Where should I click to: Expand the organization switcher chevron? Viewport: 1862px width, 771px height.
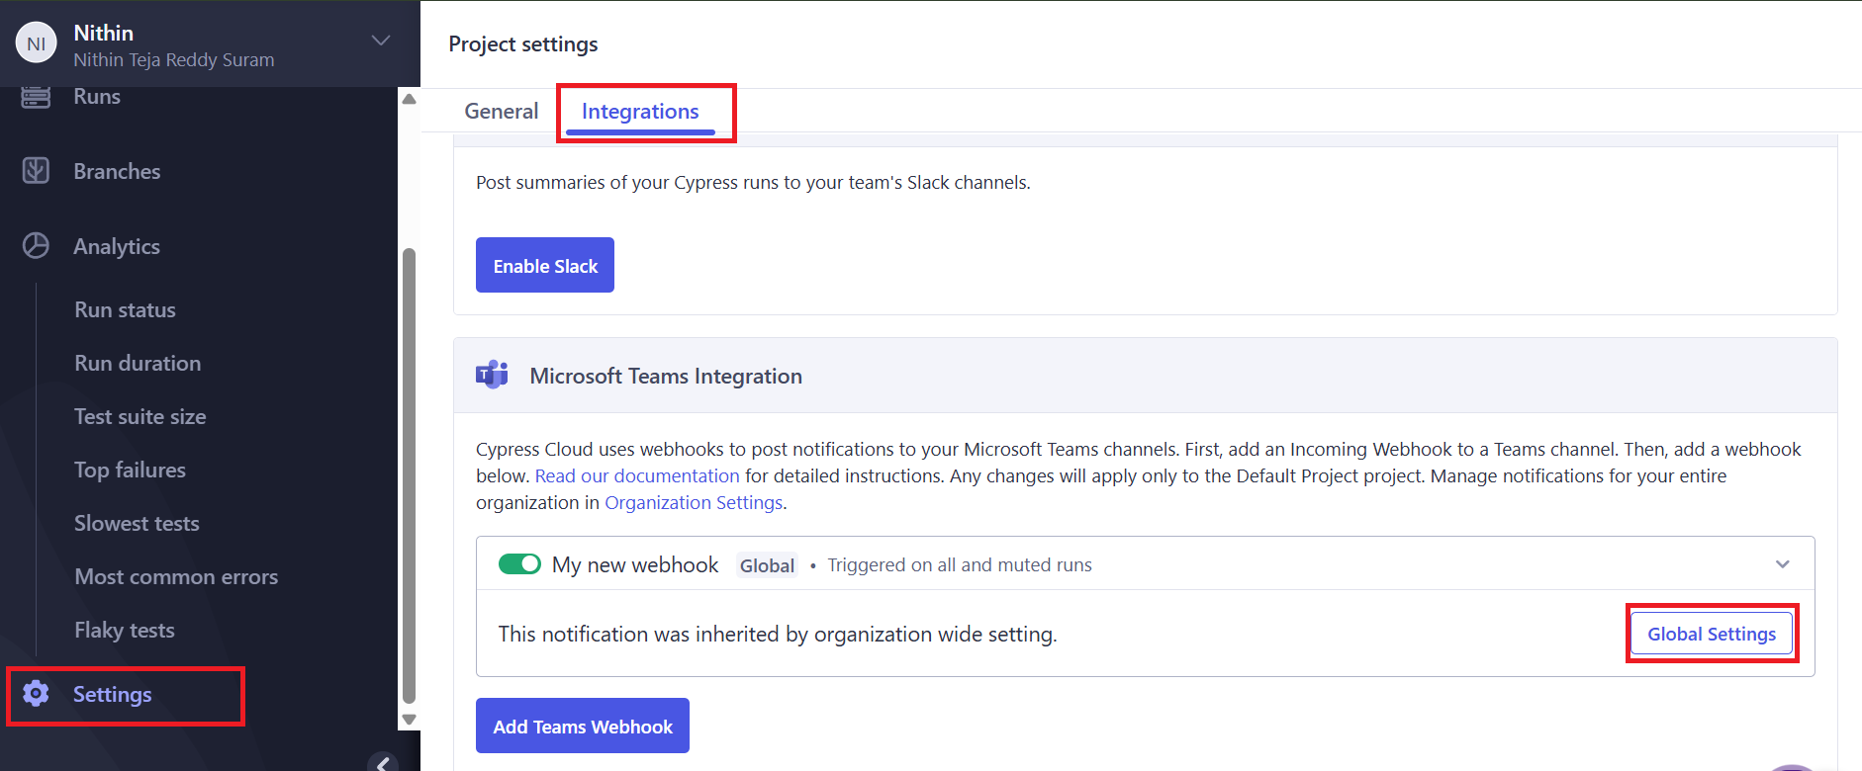[381, 41]
